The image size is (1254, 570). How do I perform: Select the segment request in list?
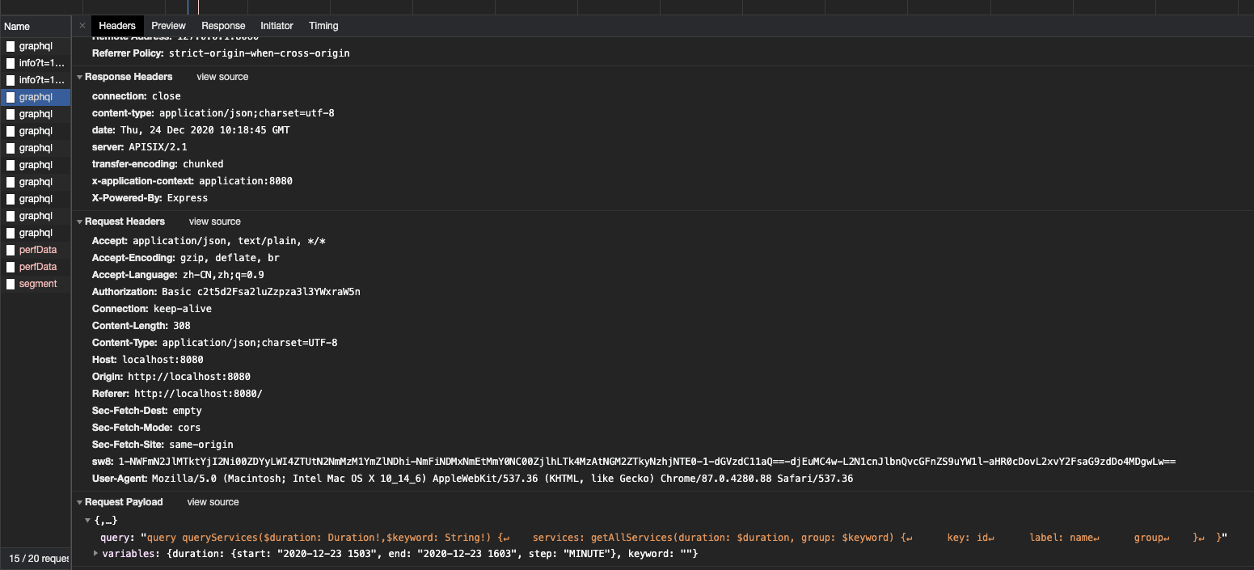[36, 284]
